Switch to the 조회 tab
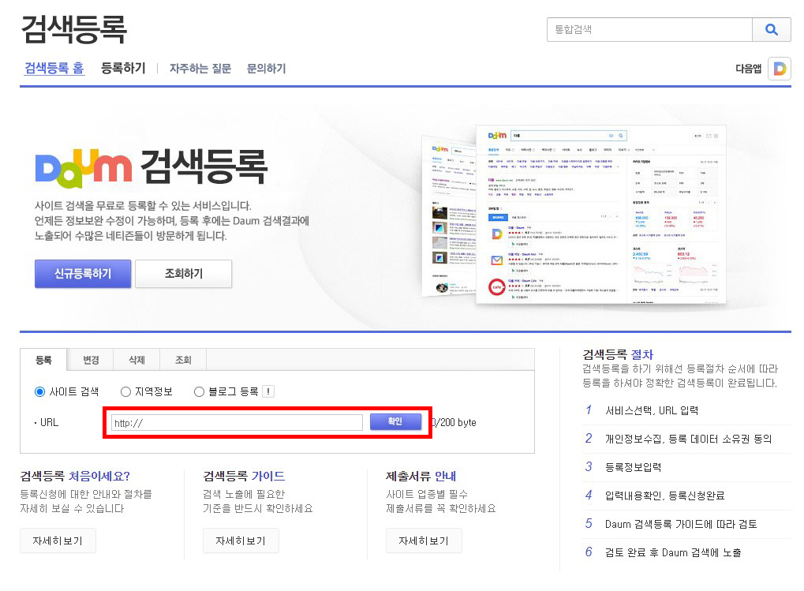This screenshot has height=591, width=804. [183, 360]
